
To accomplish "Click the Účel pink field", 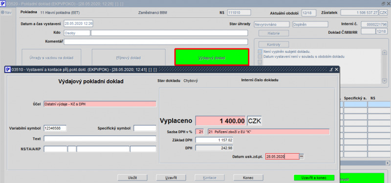I will [100, 104].
